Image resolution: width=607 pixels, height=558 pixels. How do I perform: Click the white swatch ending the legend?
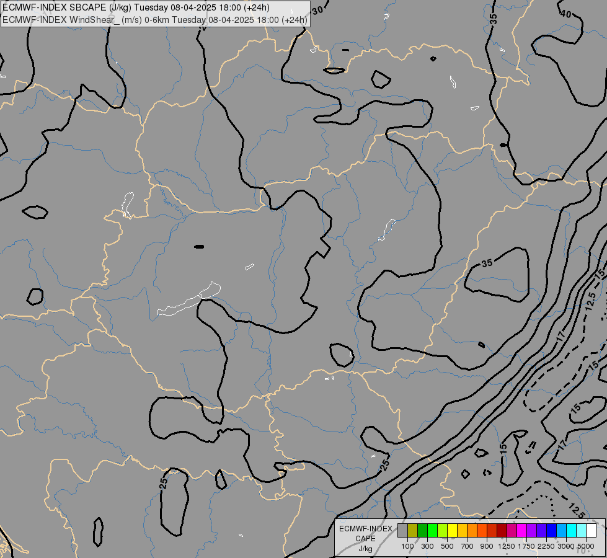pos(591,531)
